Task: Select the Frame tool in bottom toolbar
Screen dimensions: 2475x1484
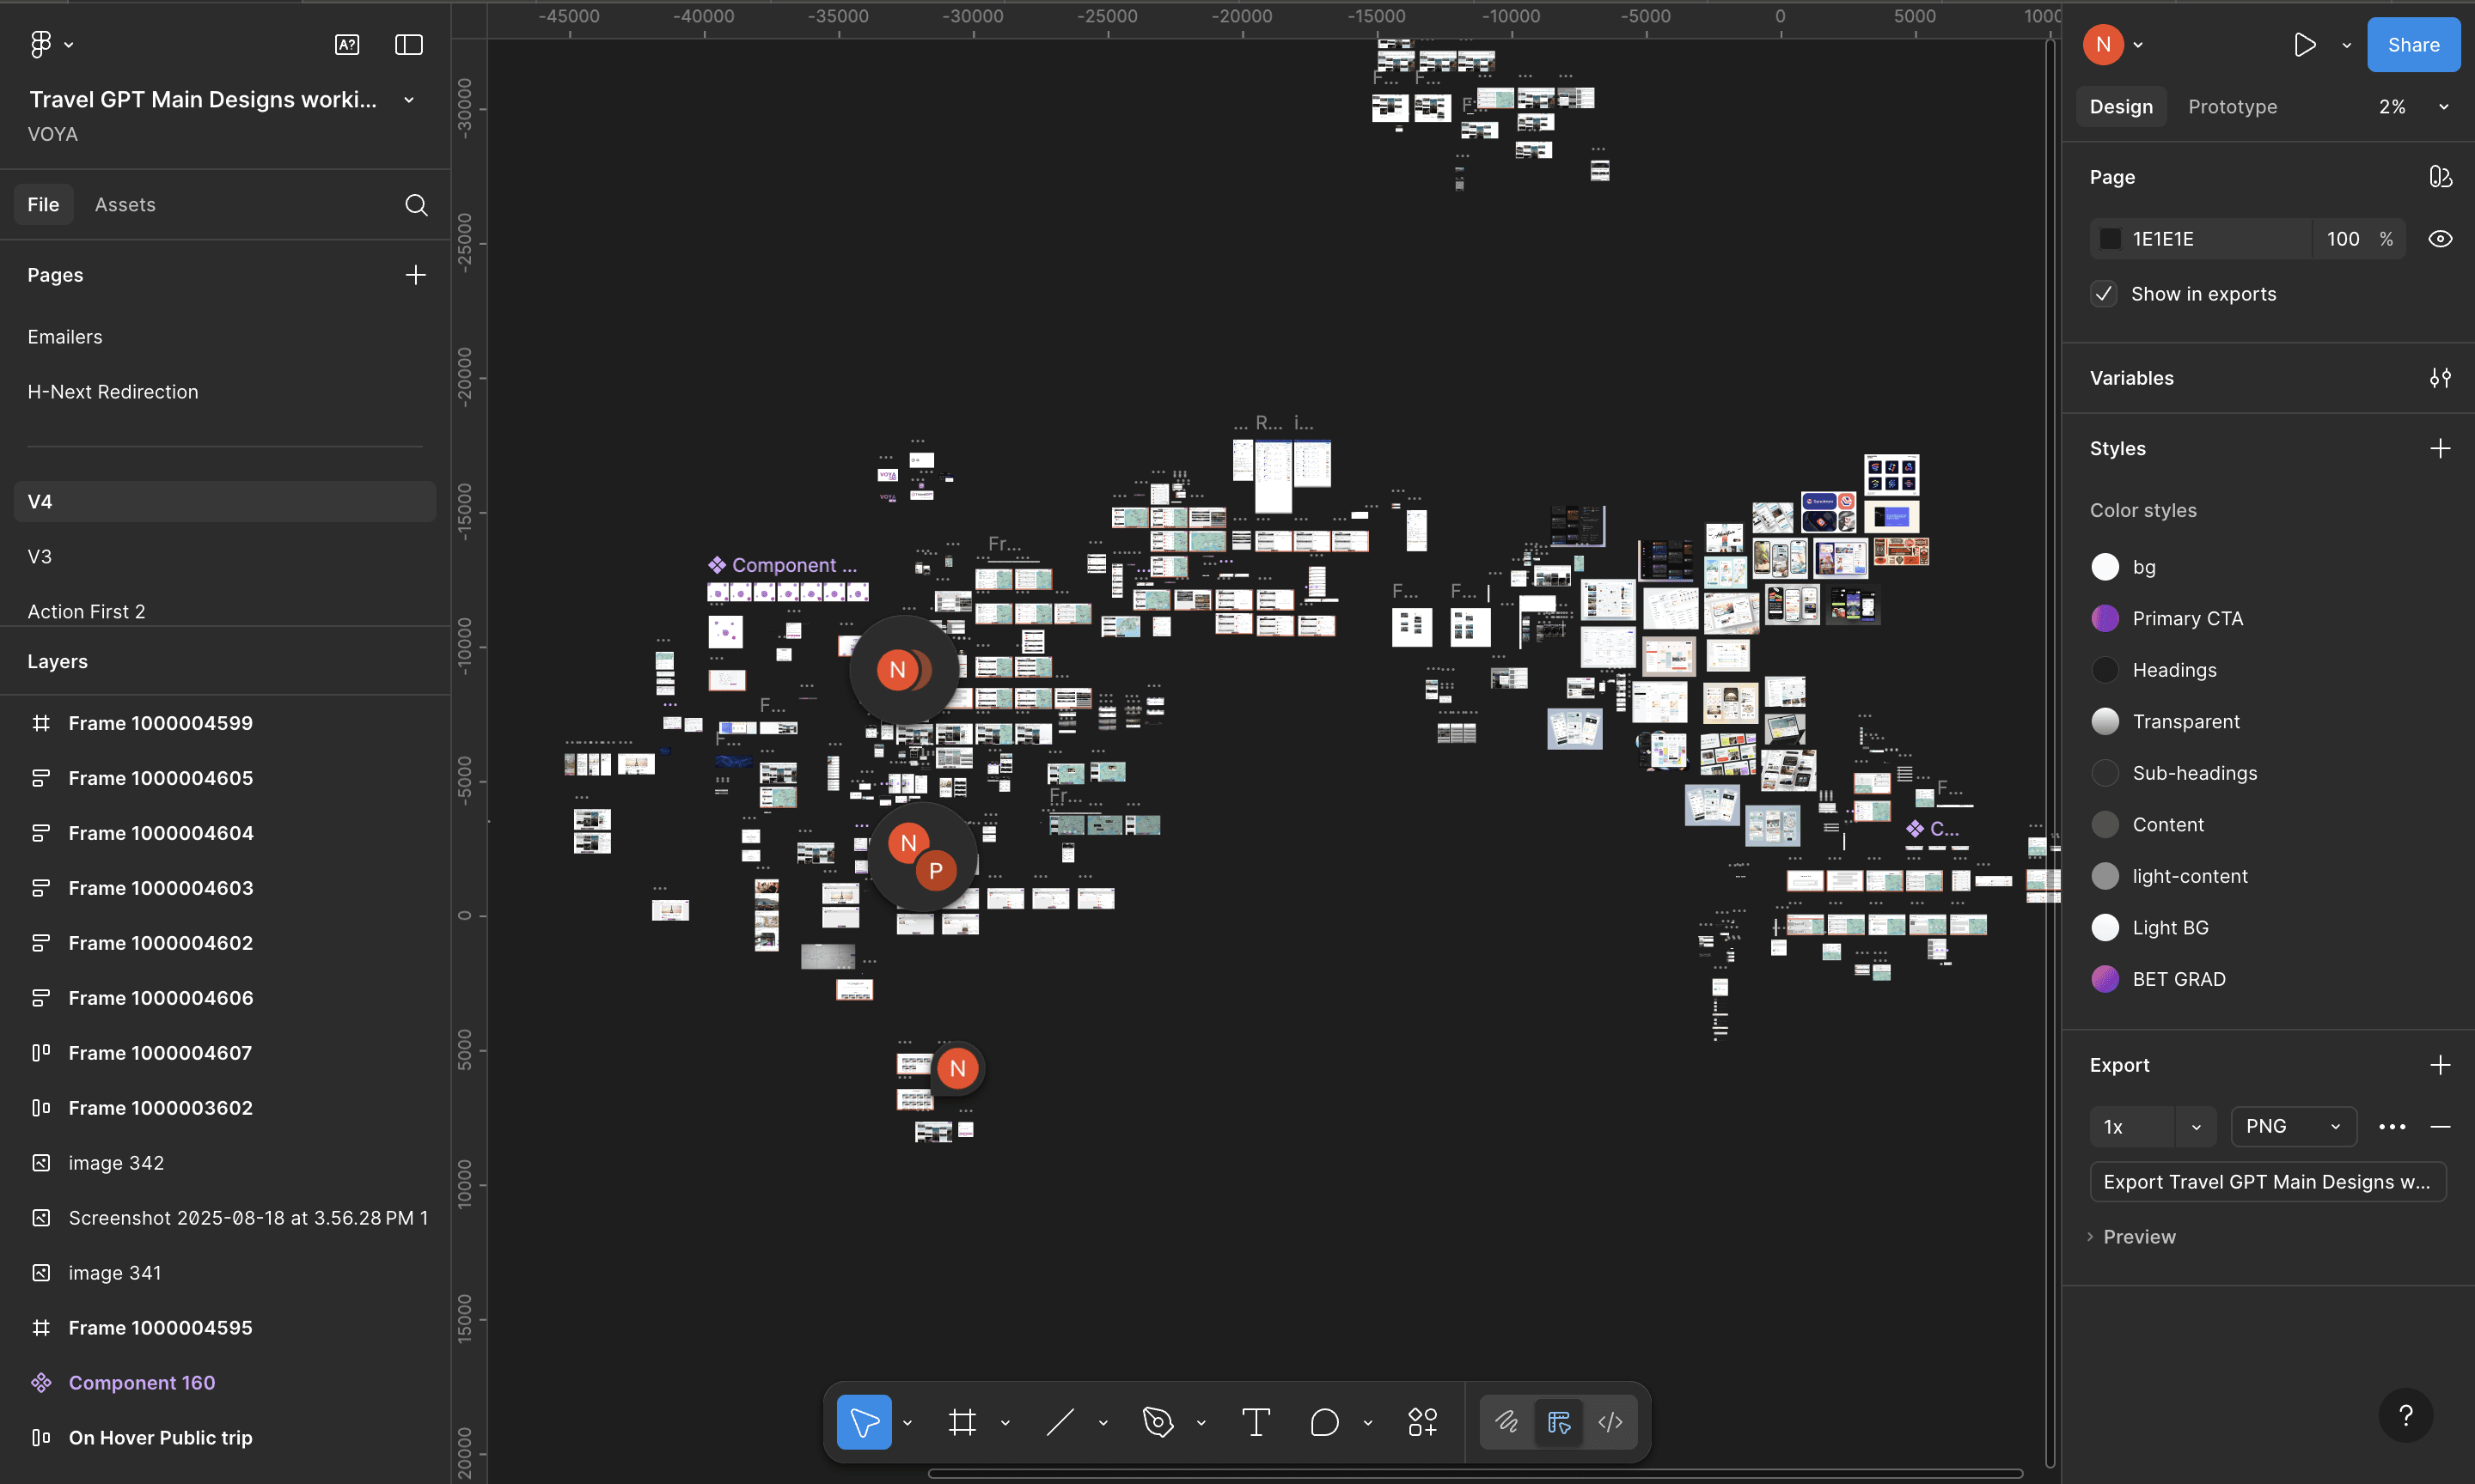Action: (962, 1422)
